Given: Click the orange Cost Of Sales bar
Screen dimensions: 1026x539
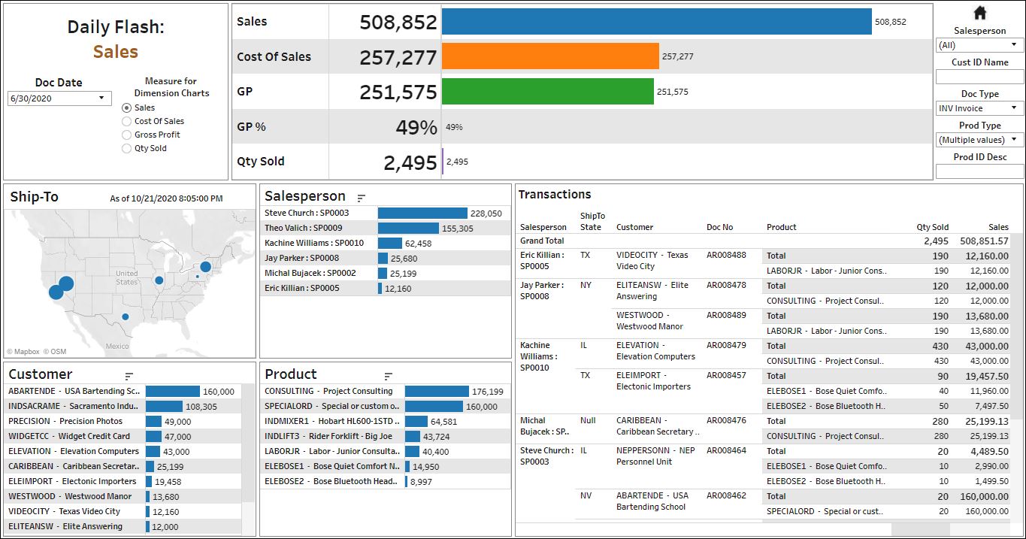Looking at the screenshot, I should click(x=549, y=56).
